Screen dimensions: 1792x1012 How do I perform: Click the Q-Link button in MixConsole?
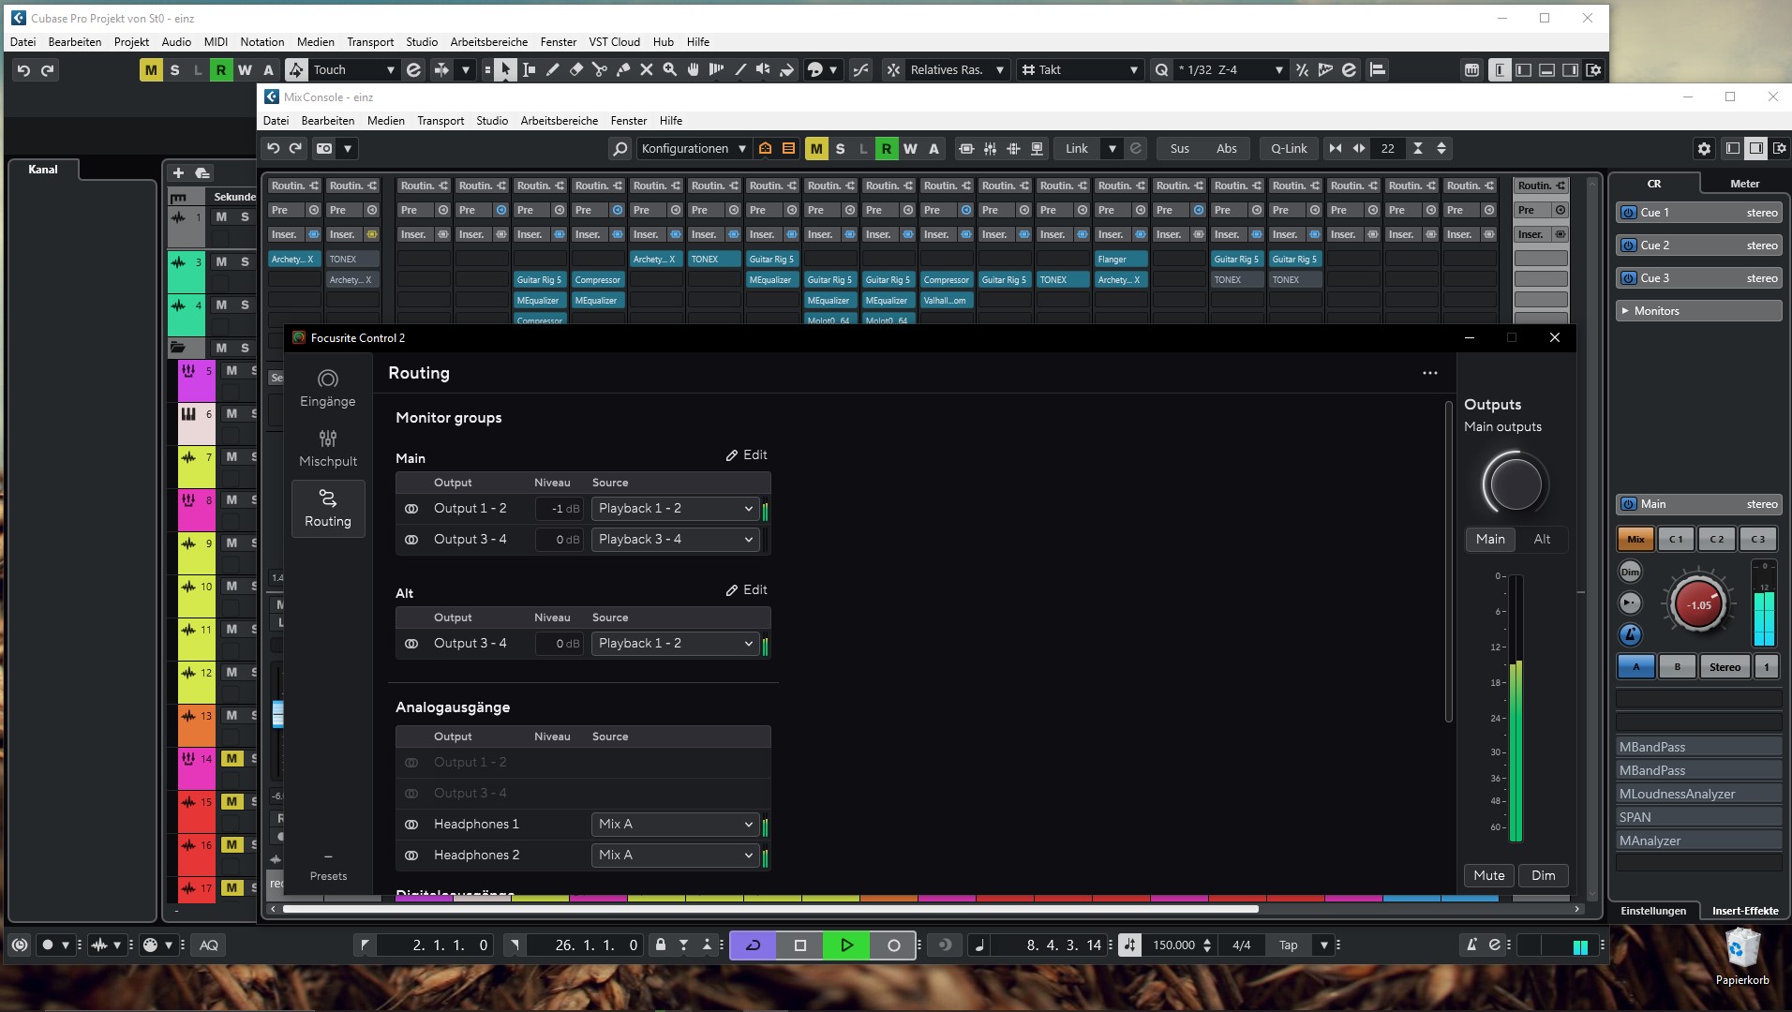[x=1289, y=148]
